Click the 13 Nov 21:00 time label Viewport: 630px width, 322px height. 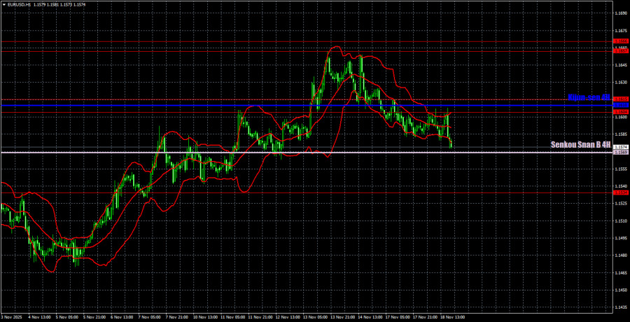pyautogui.click(x=342, y=318)
